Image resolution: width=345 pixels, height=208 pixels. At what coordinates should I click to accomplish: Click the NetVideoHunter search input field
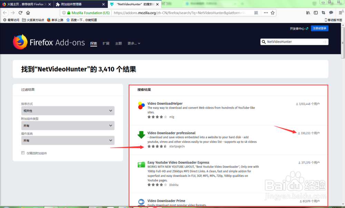294,42
